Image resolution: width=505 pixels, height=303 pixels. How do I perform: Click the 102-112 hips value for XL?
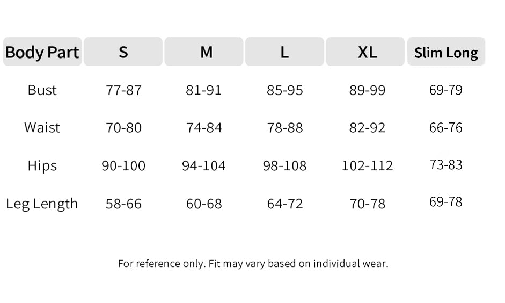click(367, 165)
